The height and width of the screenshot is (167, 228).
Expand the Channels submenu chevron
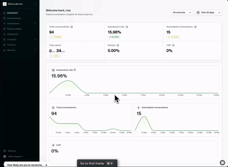[x=35, y=39]
